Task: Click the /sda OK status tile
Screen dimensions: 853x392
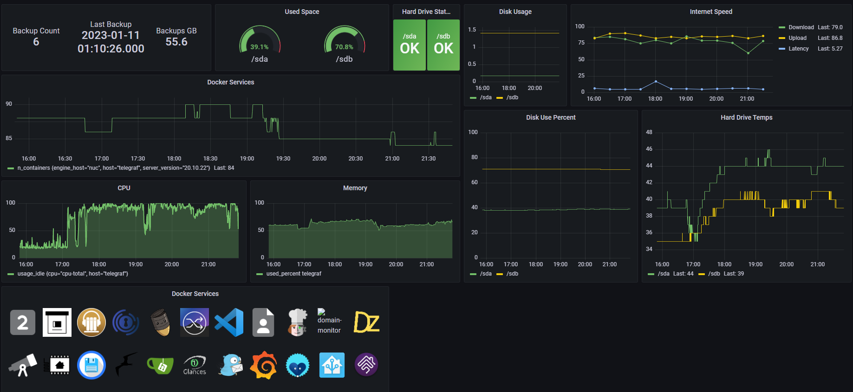Action: [409, 45]
